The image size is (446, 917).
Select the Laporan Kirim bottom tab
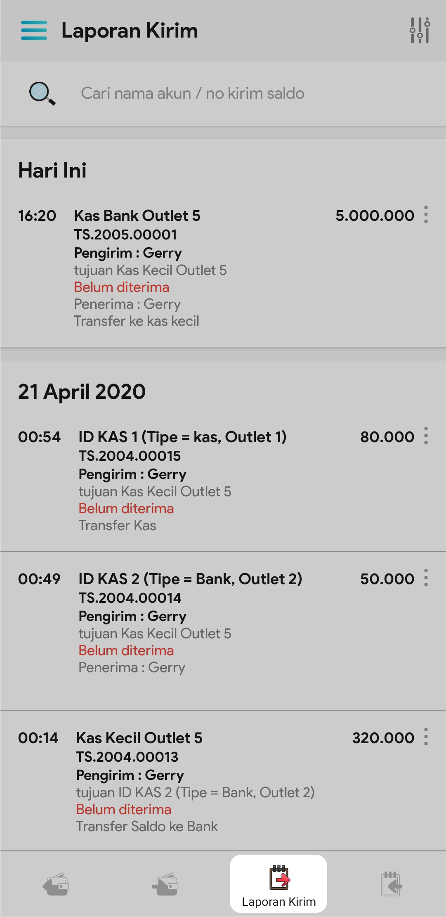[278, 884]
